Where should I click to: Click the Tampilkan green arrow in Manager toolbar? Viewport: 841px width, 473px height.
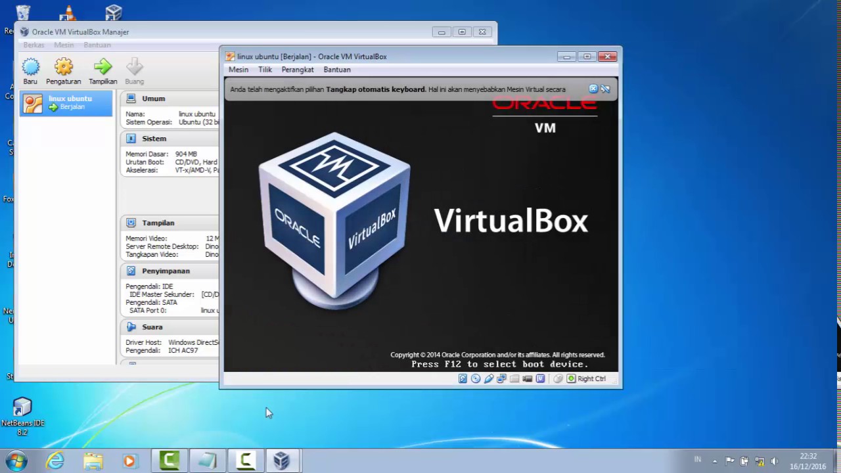(x=102, y=66)
